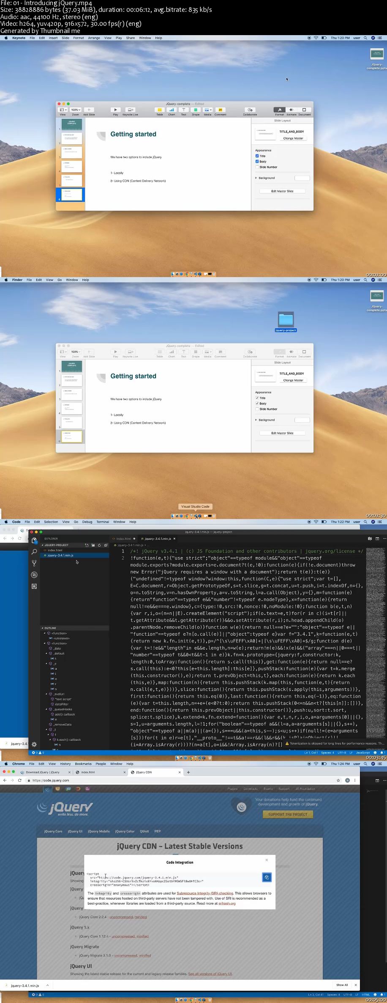Screen dimensions: 387x1003
Task: Switch to the Document tab in active Keynote inspector
Action: (x=304, y=110)
